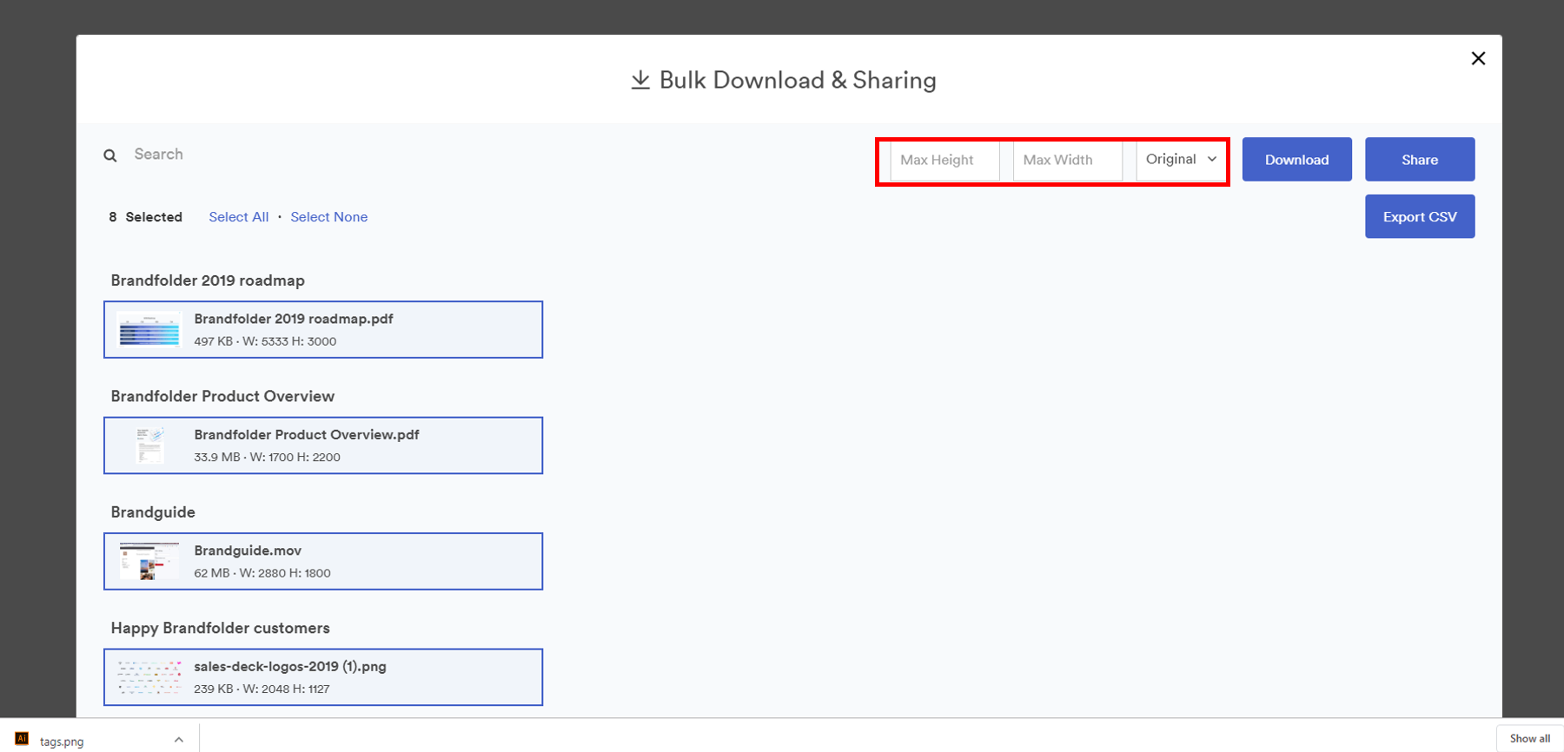Click the 8 Selected count label
Screen dimensions: 1564x752
click(145, 217)
